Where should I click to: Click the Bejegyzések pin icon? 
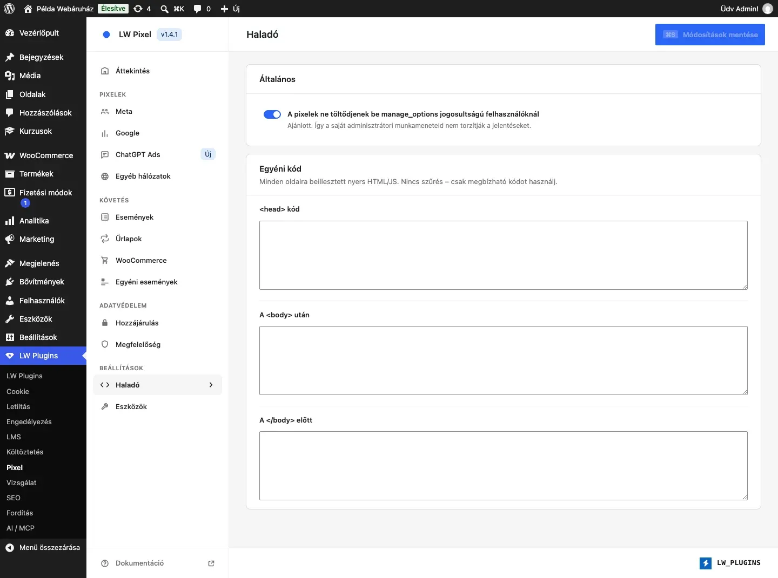[x=9, y=57]
